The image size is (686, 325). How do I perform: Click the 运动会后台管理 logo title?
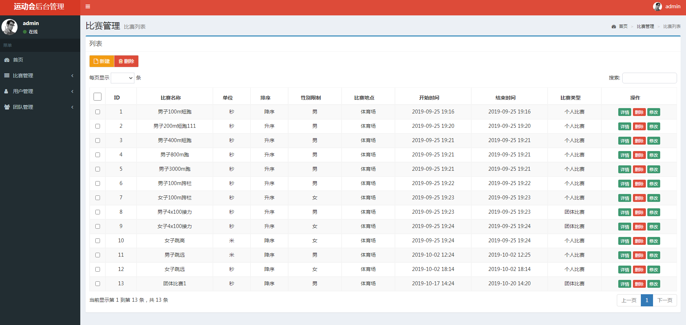click(39, 6)
